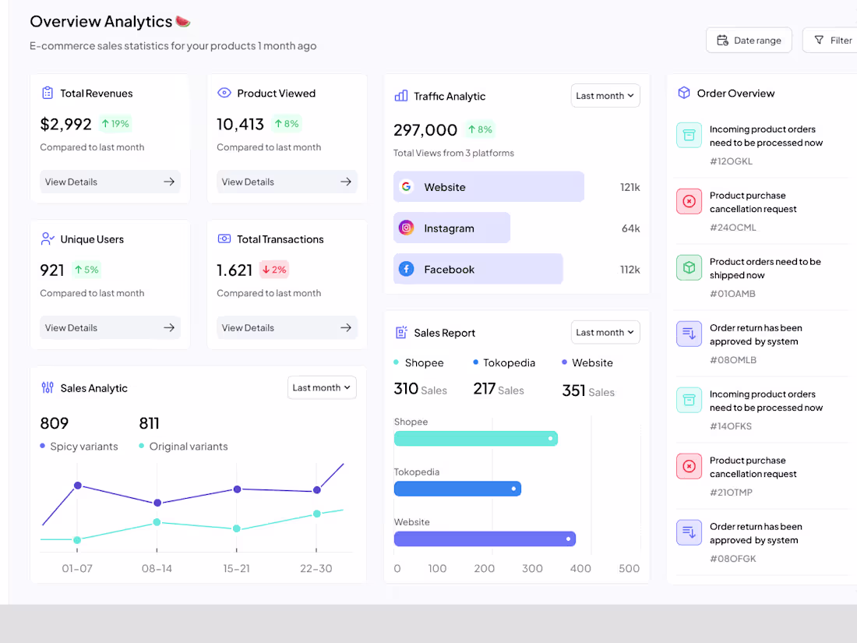The image size is (857, 643).
Task: Click View Details under Total Revenues
Action: [x=110, y=182]
